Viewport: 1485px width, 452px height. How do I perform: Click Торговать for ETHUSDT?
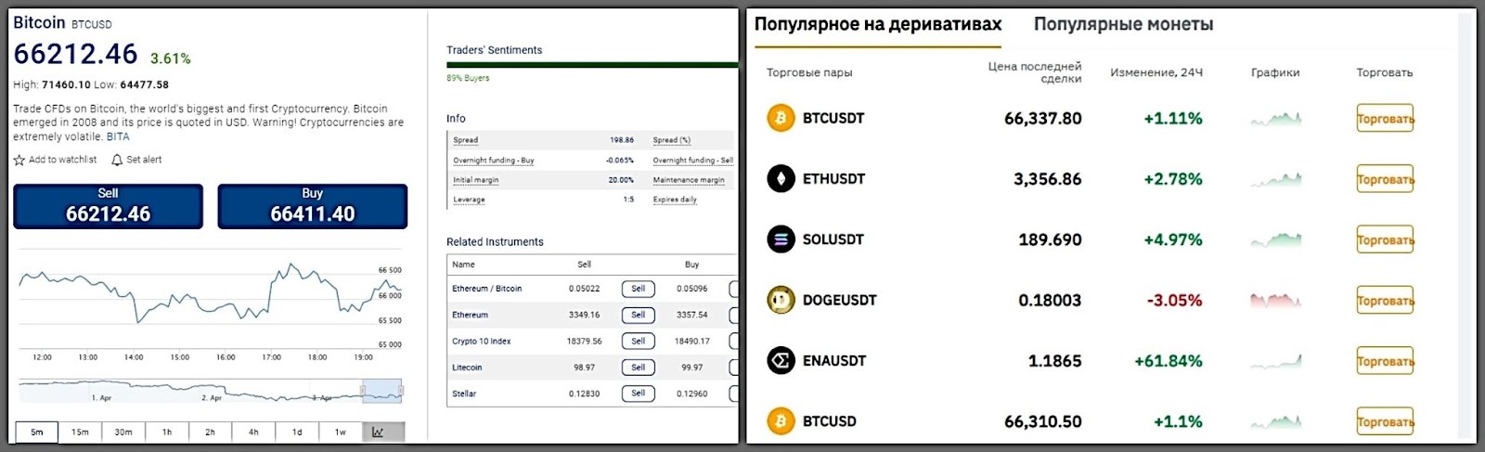click(1385, 179)
